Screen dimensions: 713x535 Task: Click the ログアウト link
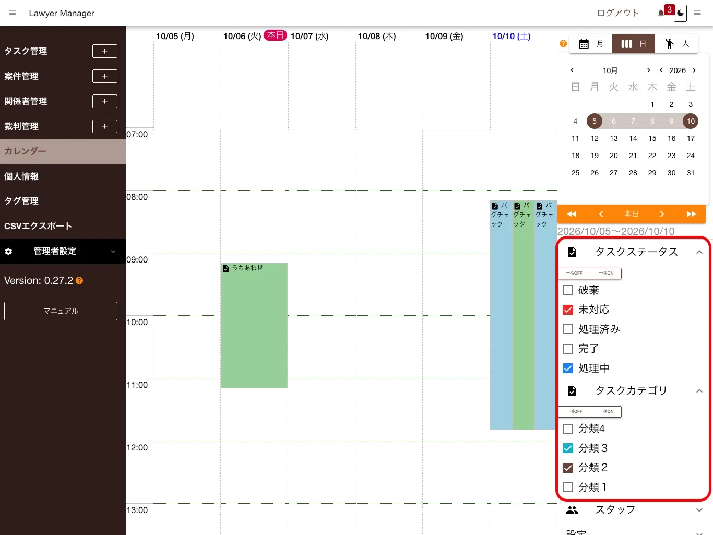(x=618, y=13)
